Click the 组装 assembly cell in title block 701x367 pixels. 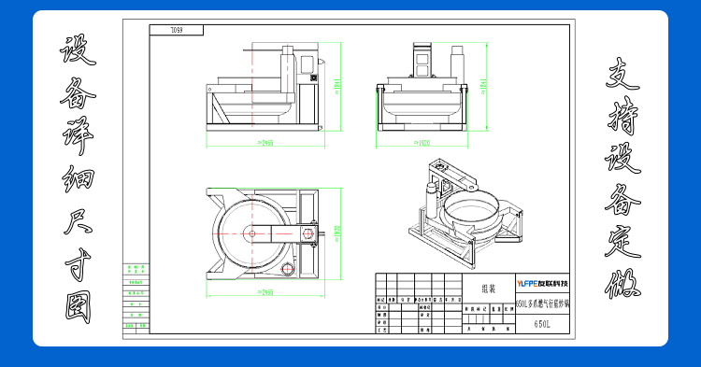click(489, 289)
